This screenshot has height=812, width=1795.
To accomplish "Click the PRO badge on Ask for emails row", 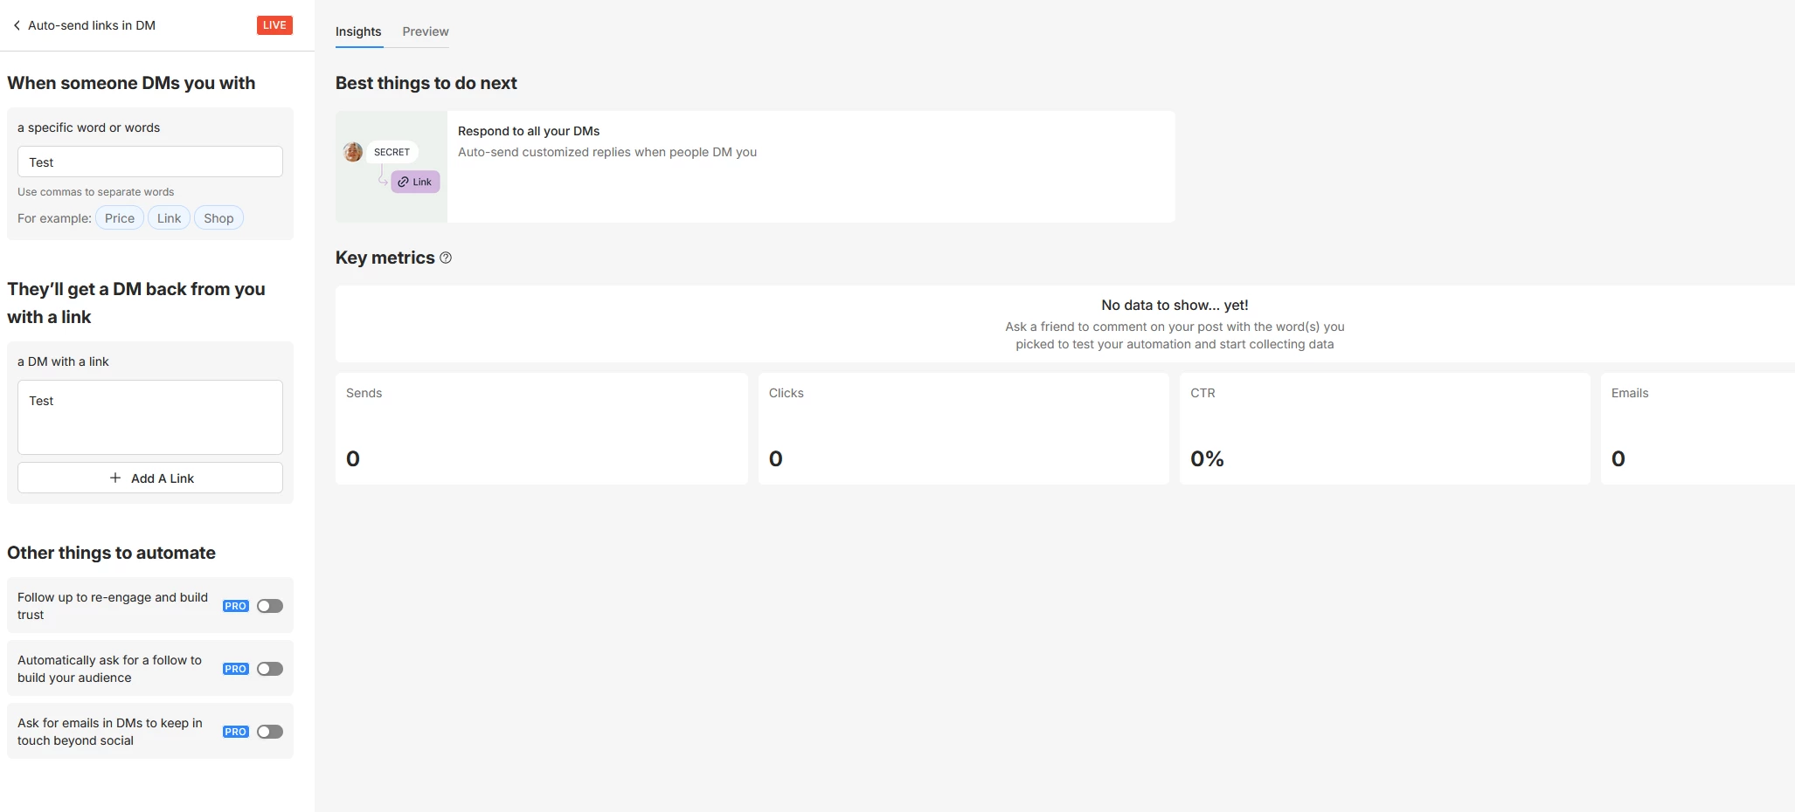I will click(235, 732).
